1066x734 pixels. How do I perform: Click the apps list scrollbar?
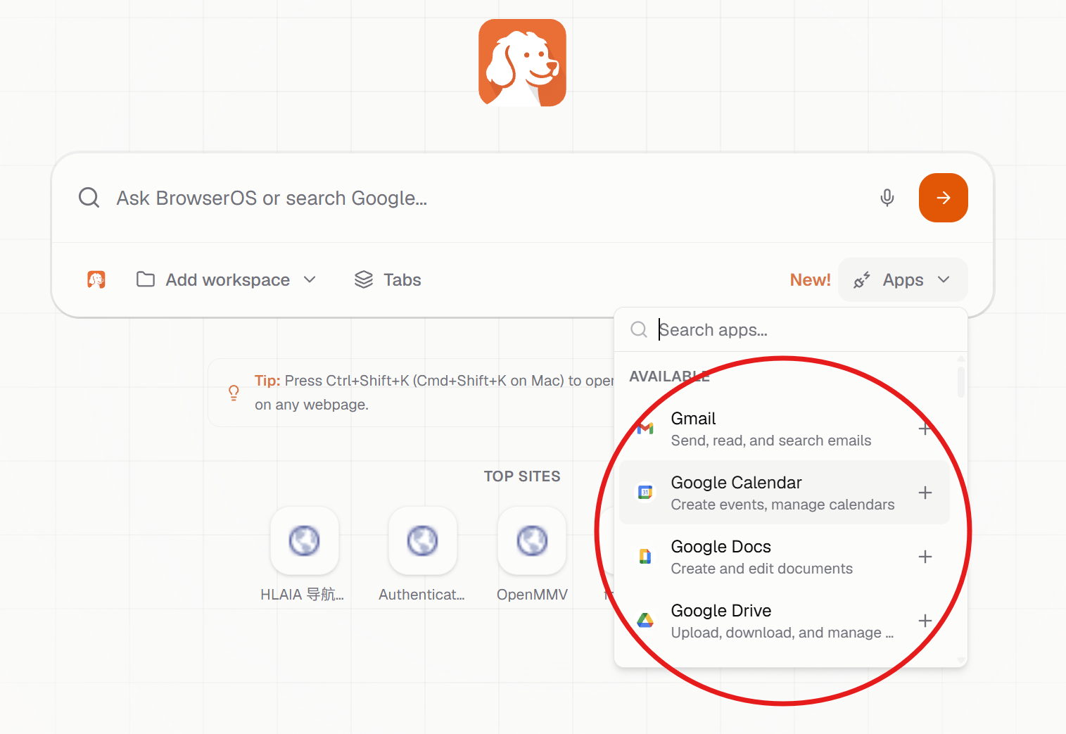(x=960, y=381)
